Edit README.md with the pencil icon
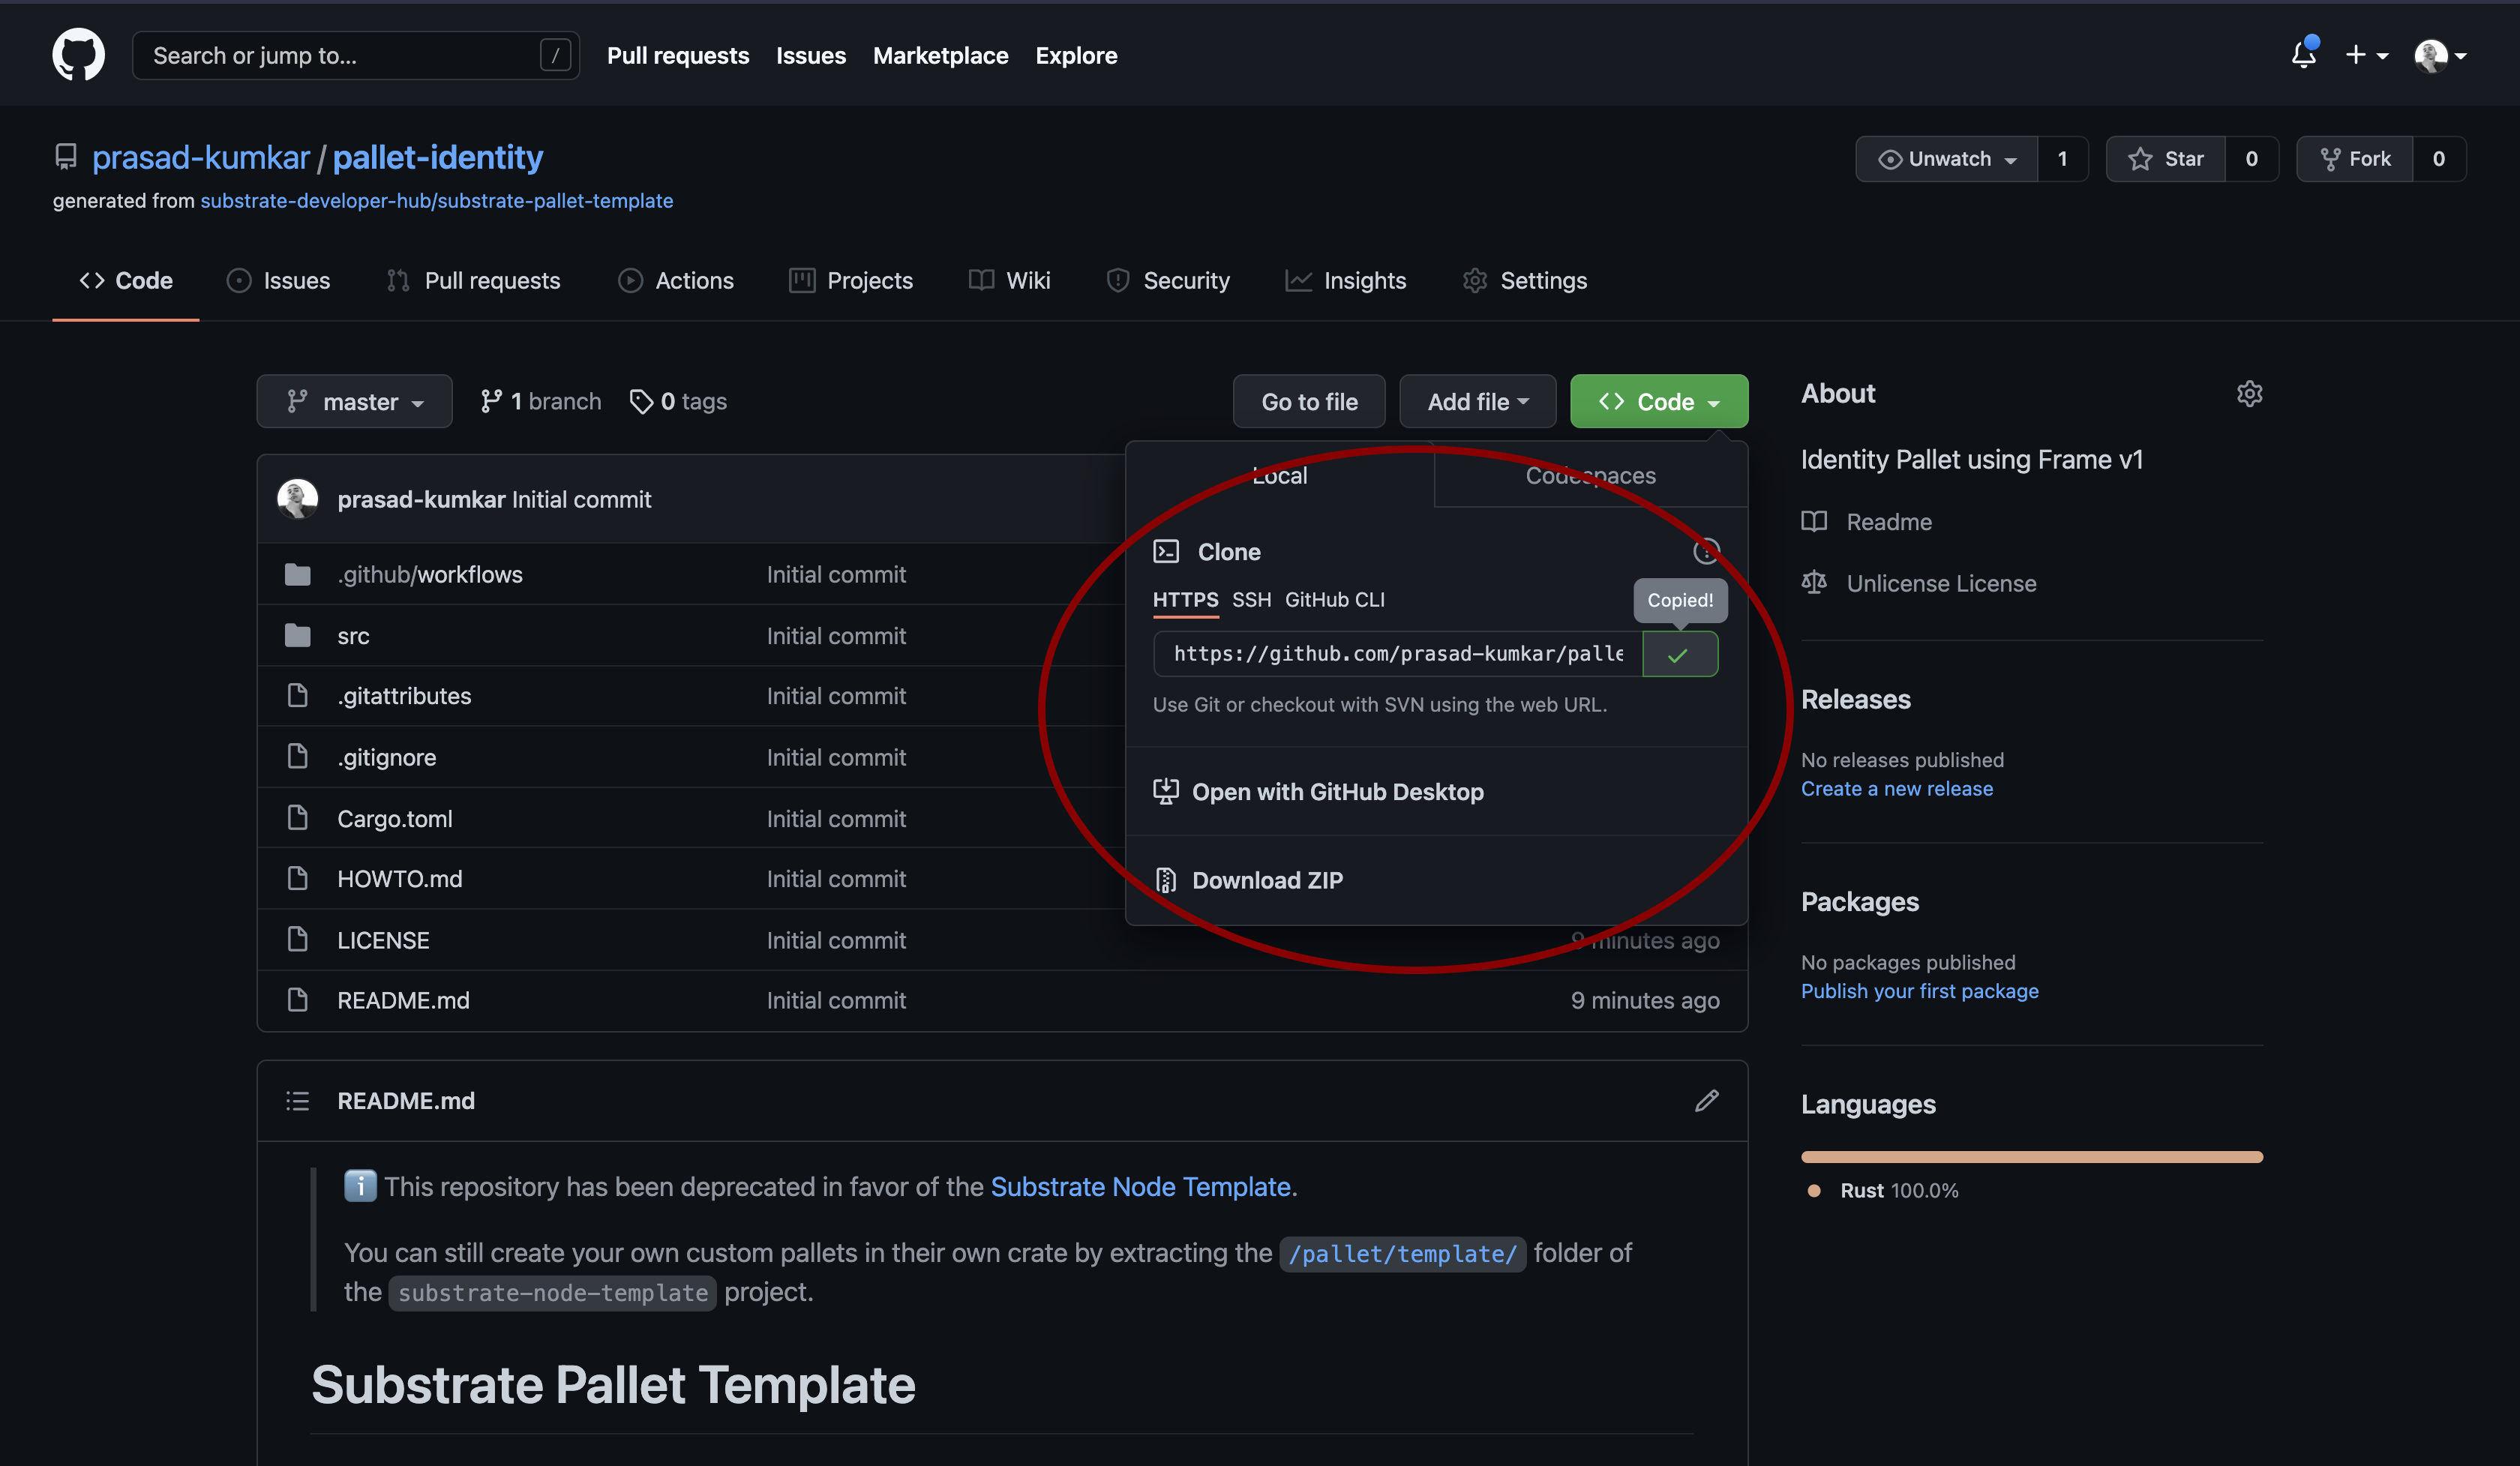Screen dimensions: 2520x1466 coord(1706,1100)
